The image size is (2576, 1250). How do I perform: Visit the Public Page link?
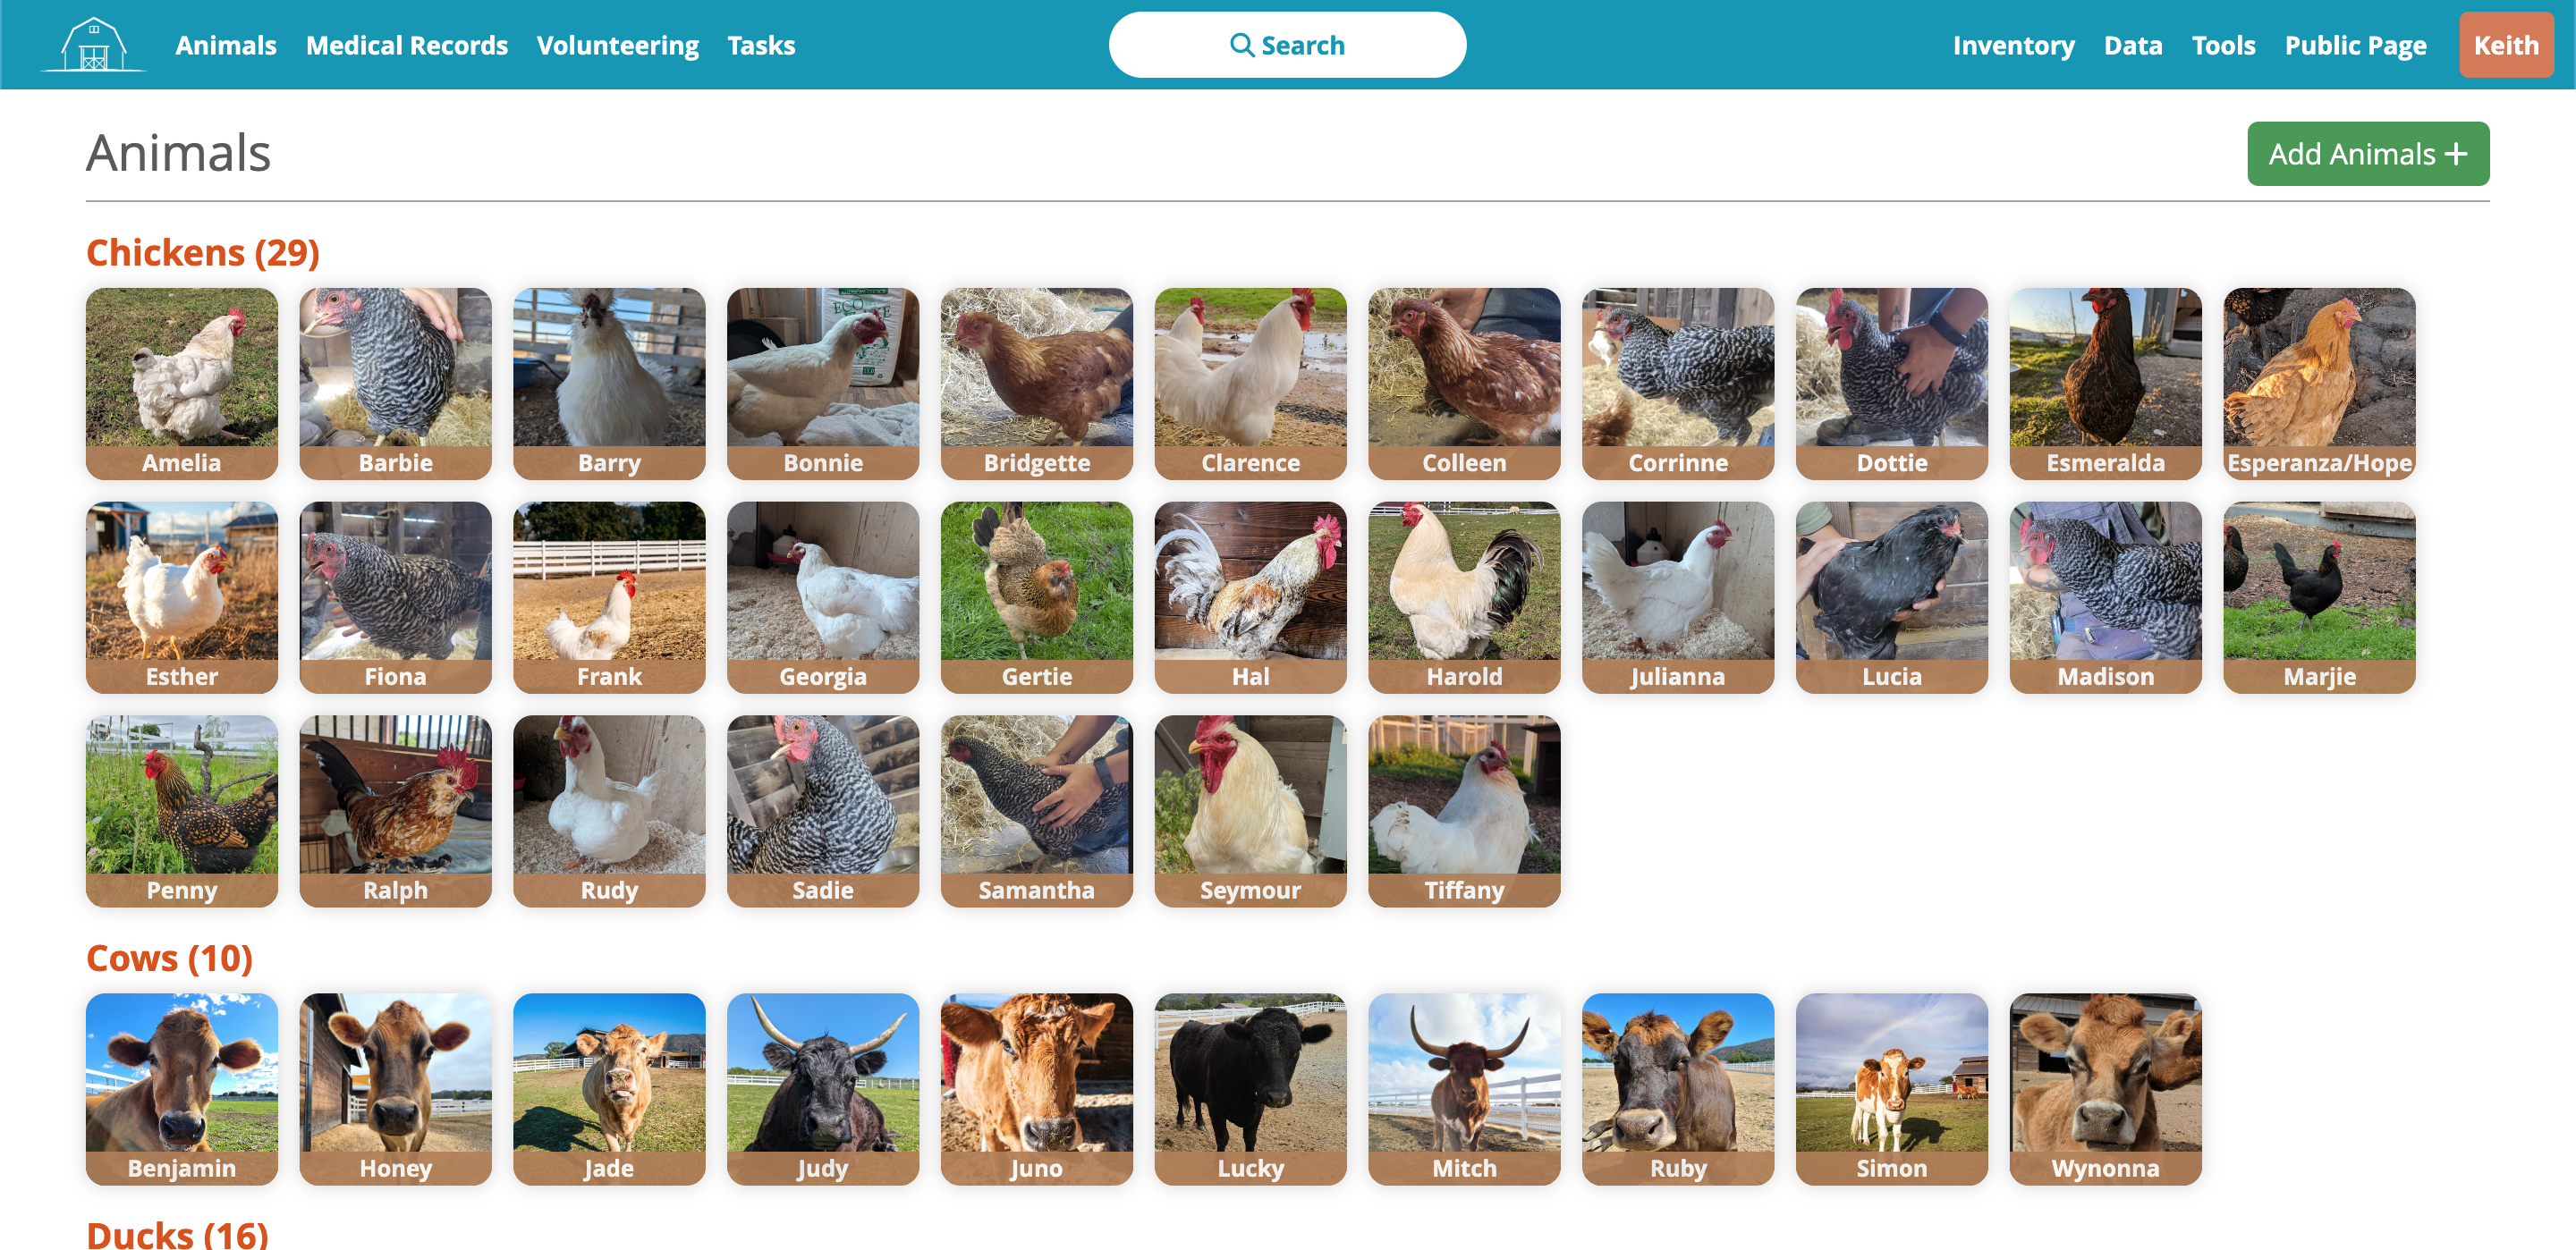tap(2354, 45)
